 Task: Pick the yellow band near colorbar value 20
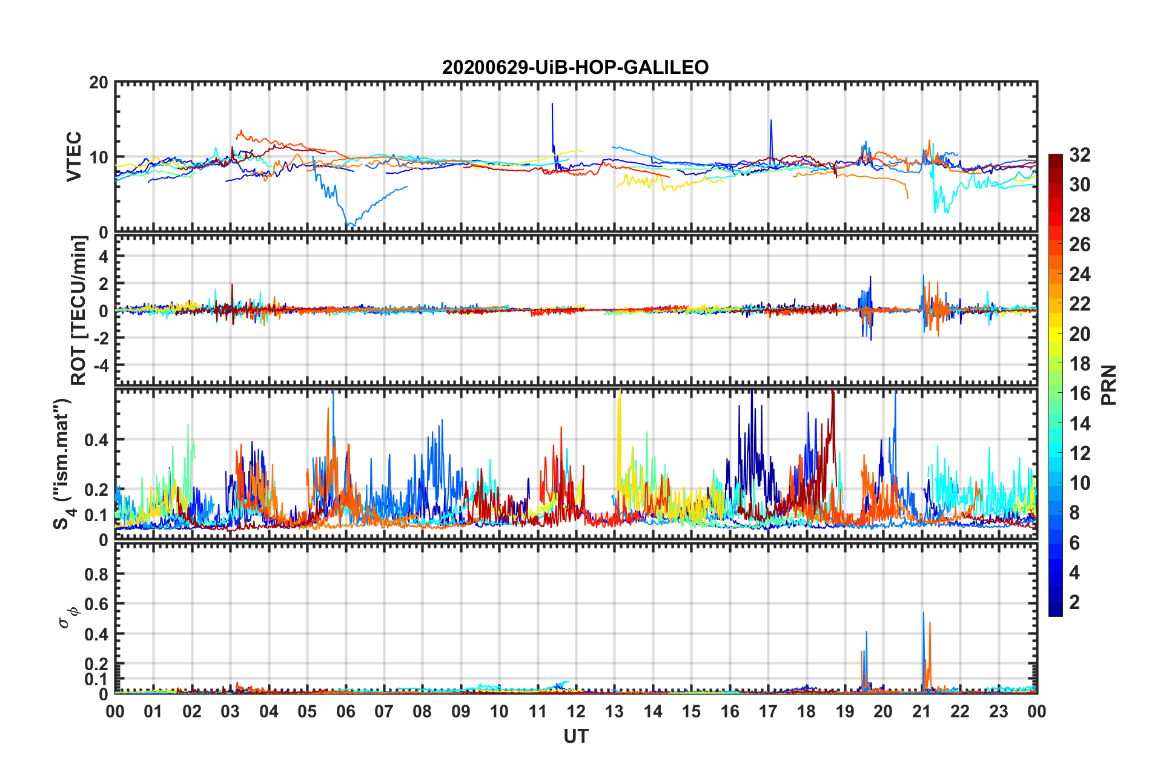[1055, 333]
